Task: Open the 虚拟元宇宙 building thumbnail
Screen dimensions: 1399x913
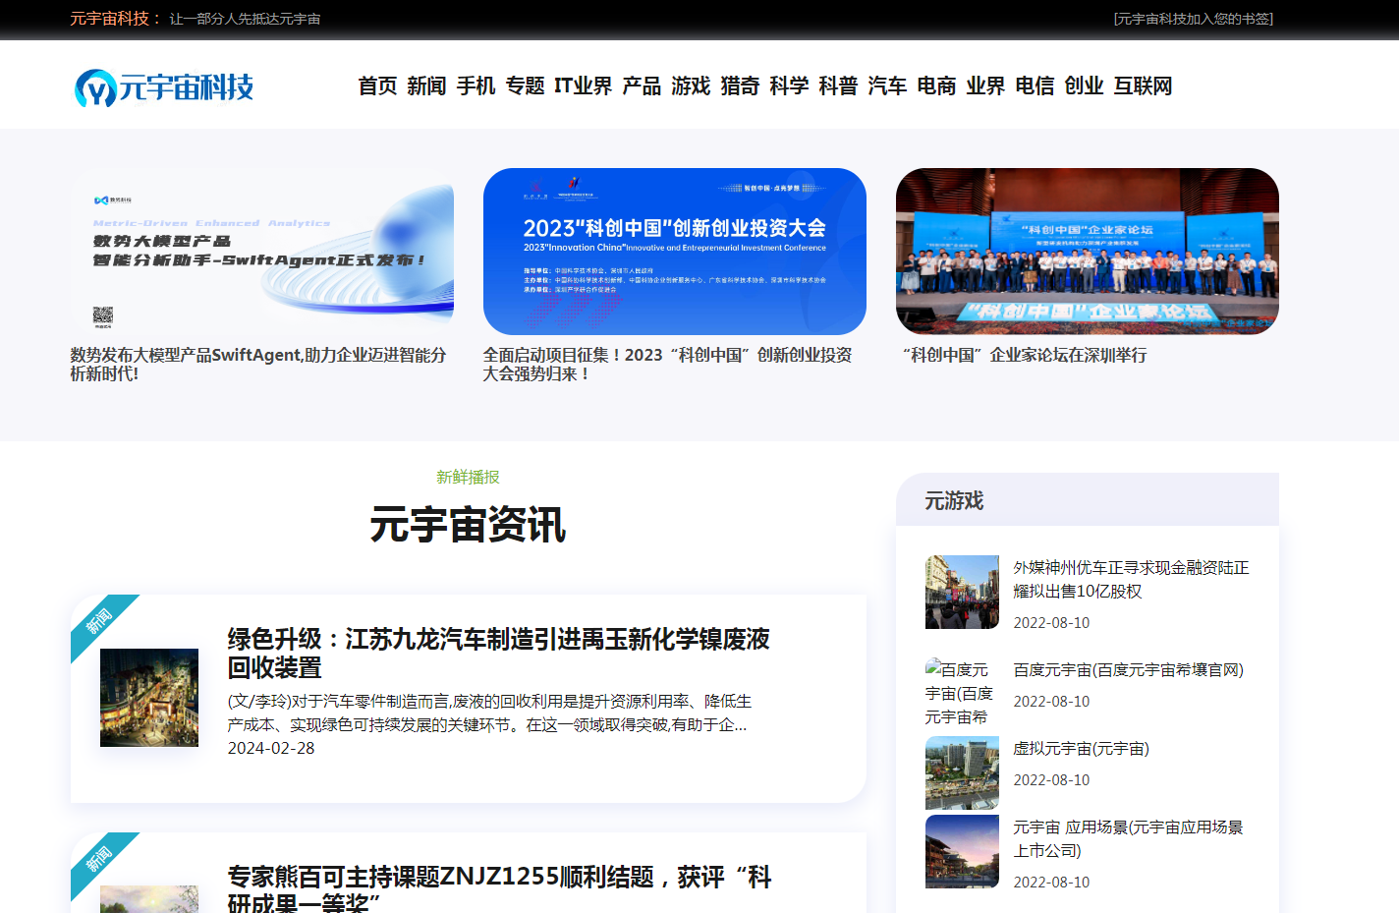Action: pos(962,773)
